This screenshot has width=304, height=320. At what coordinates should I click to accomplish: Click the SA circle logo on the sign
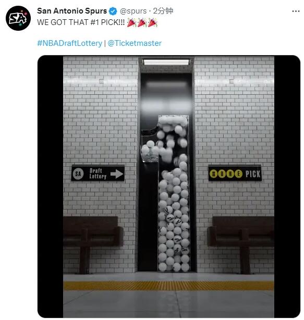click(78, 174)
